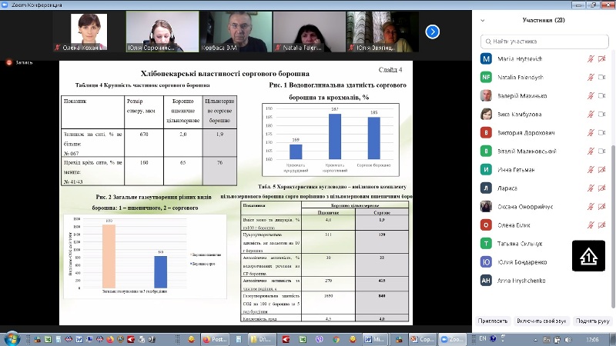Click Включить свой звук button
Screen dimensions: 616x346
pyautogui.click(x=541, y=321)
